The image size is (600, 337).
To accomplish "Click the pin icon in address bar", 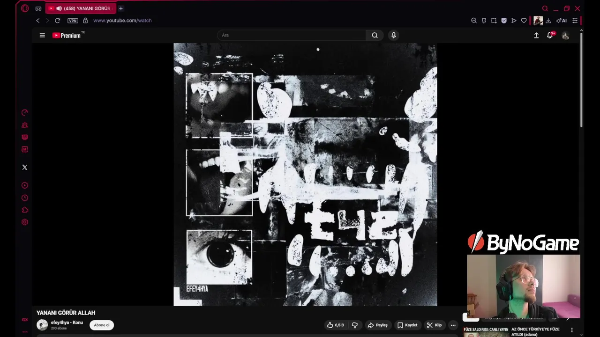I will (x=484, y=21).
